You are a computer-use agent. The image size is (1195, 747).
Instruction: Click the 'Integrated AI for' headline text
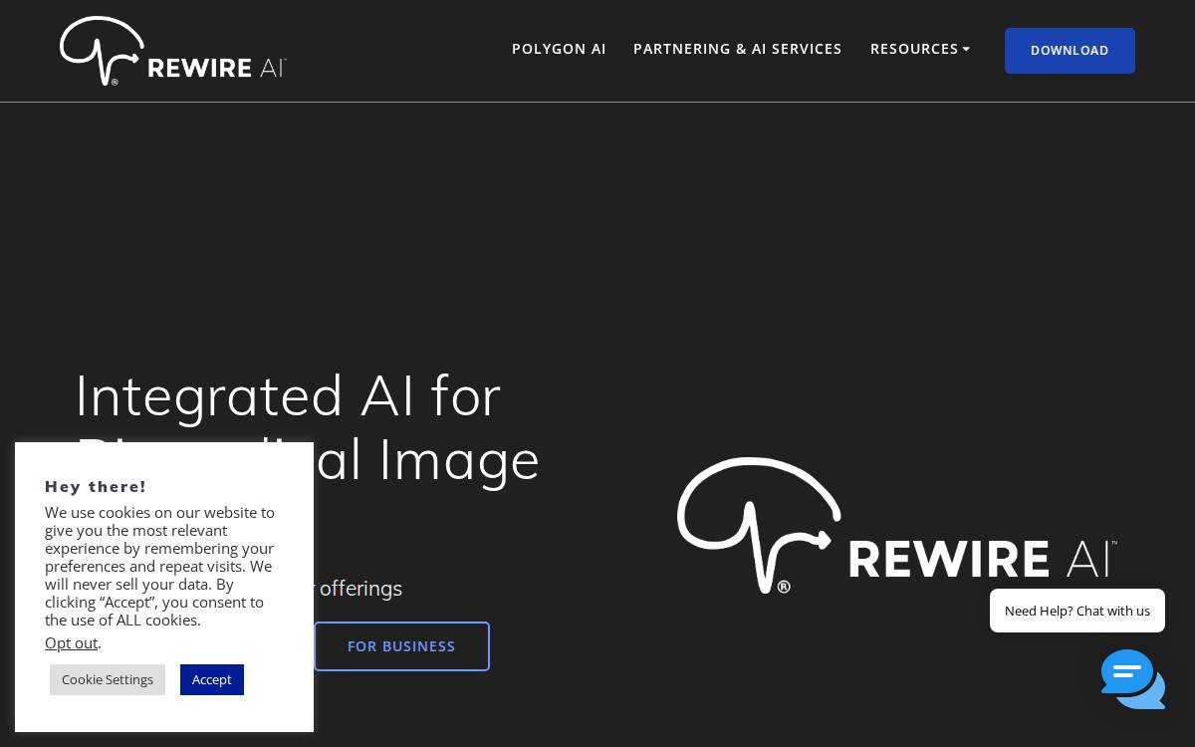tap(288, 395)
